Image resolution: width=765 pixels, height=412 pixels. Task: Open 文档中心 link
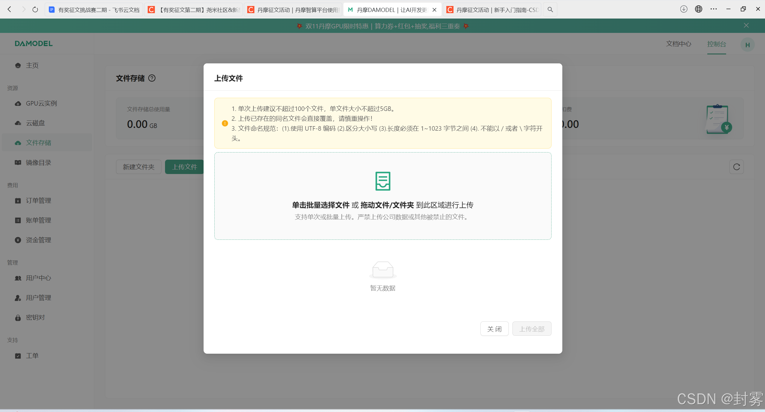[x=679, y=44]
